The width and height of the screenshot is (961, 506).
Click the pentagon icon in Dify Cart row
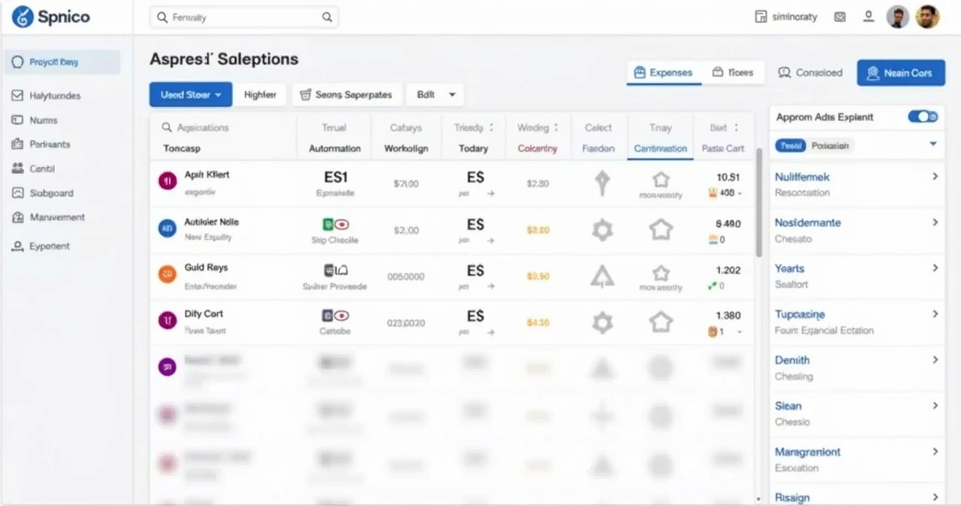(661, 322)
